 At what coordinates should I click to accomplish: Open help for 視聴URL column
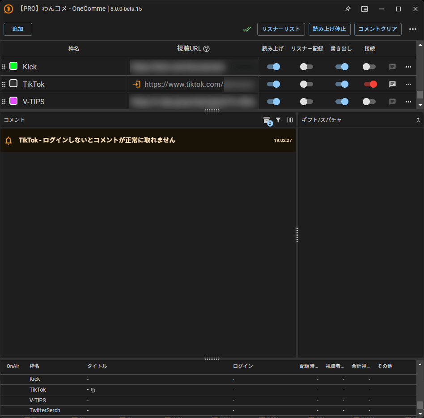tap(206, 49)
